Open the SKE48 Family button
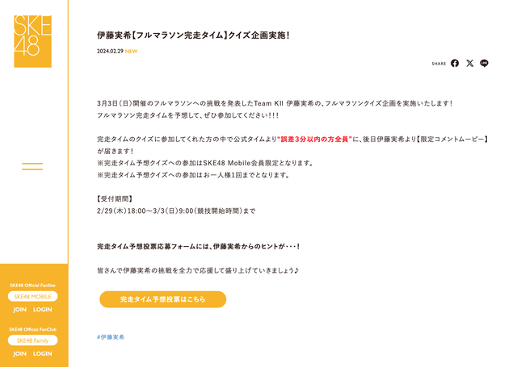The image size is (517, 367). click(32, 340)
